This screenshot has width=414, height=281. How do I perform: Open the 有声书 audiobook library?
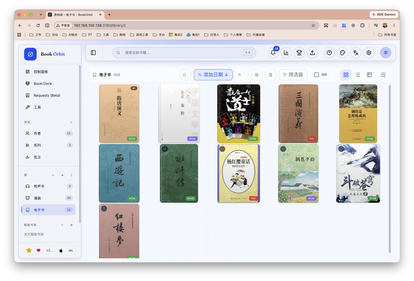48,186
